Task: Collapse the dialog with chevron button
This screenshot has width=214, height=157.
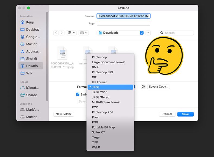Action: pos(148,33)
